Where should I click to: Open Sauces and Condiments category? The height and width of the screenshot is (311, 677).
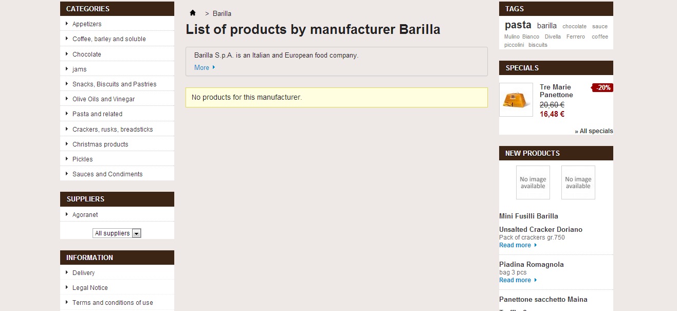point(107,174)
